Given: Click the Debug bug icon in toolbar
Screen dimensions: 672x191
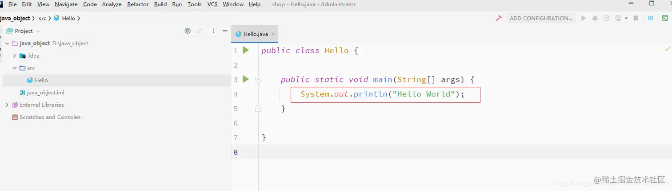Looking at the screenshot, I should [595, 18].
